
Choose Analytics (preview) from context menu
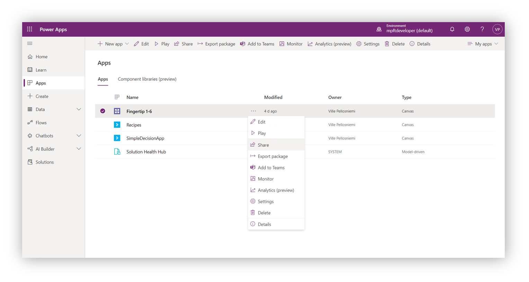[x=276, y=190]
